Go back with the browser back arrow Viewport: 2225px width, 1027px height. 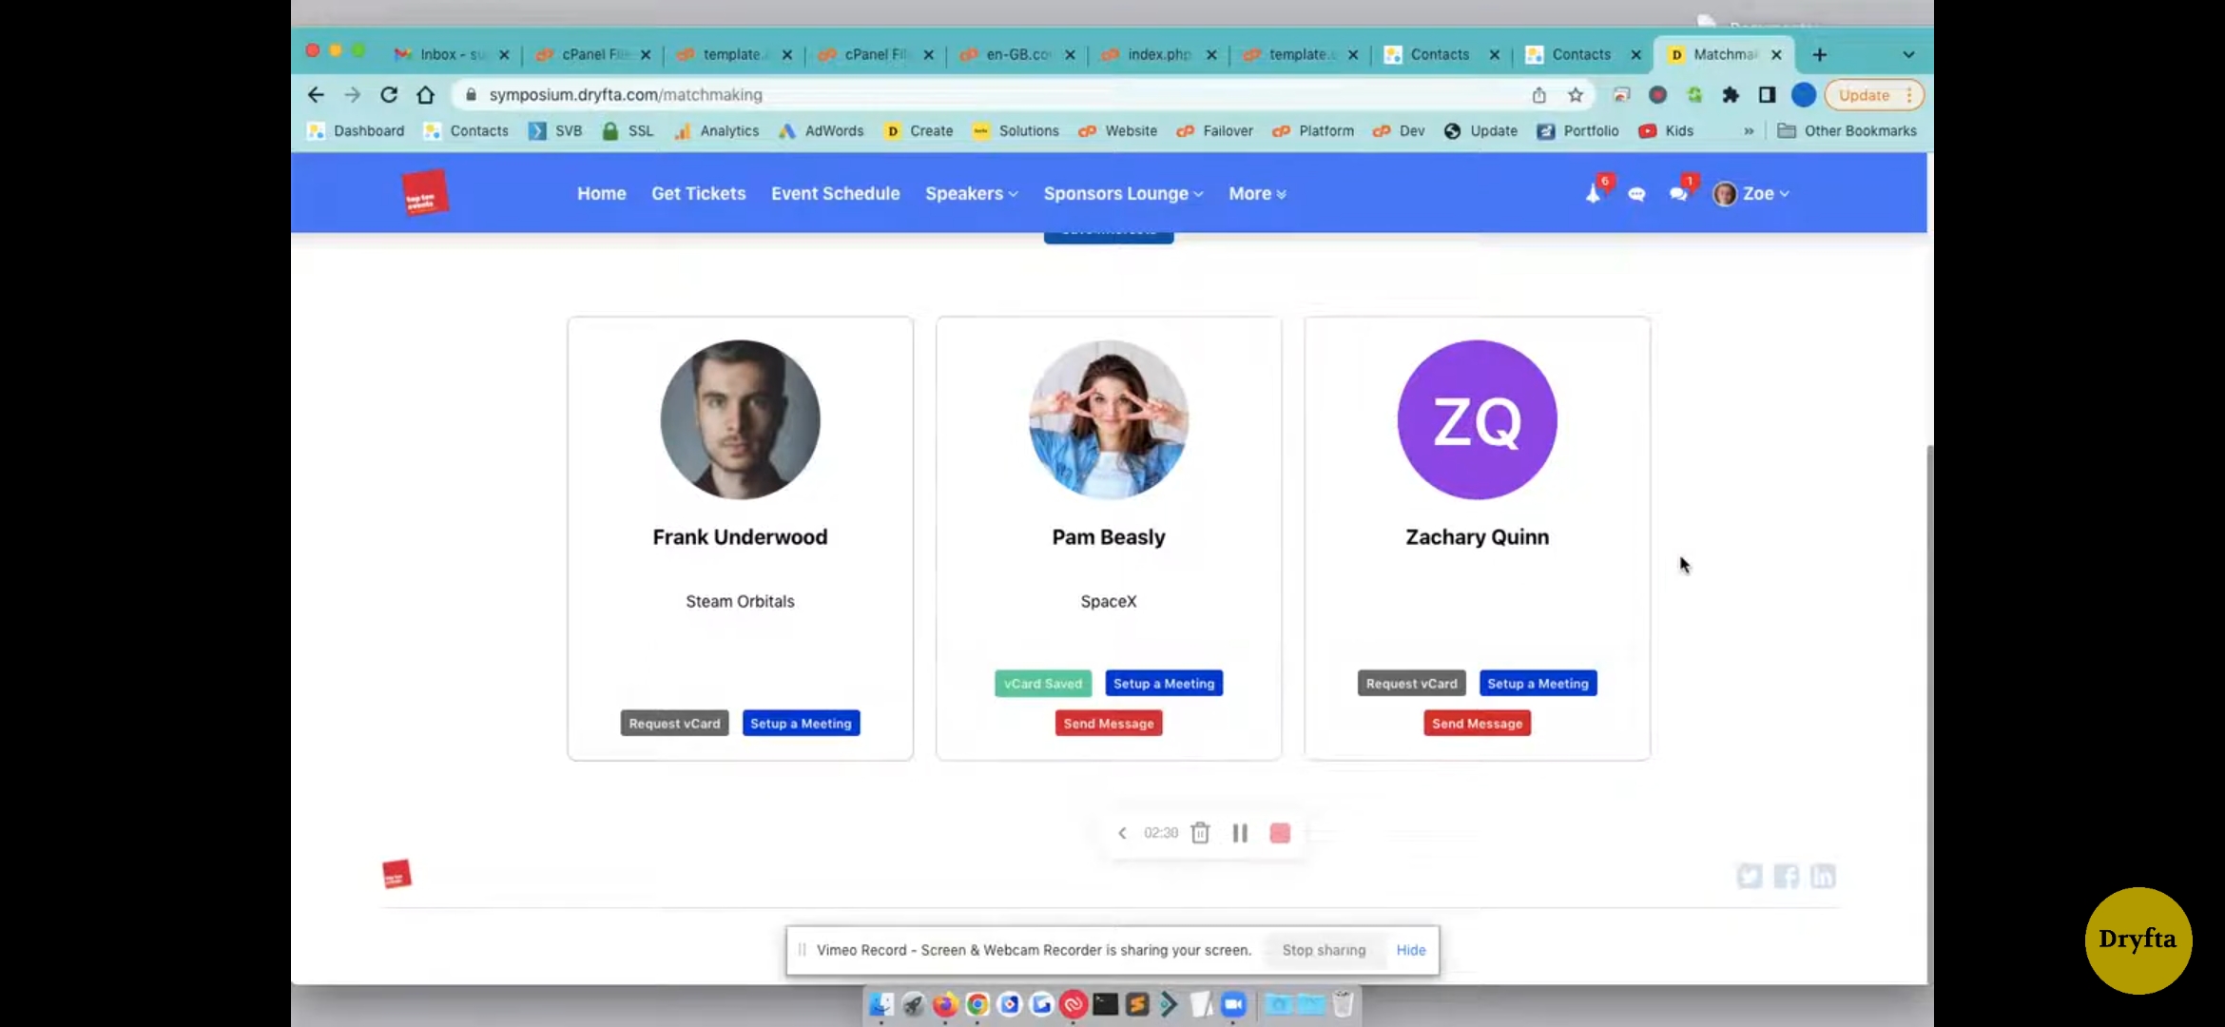click(x=316, y=94)
